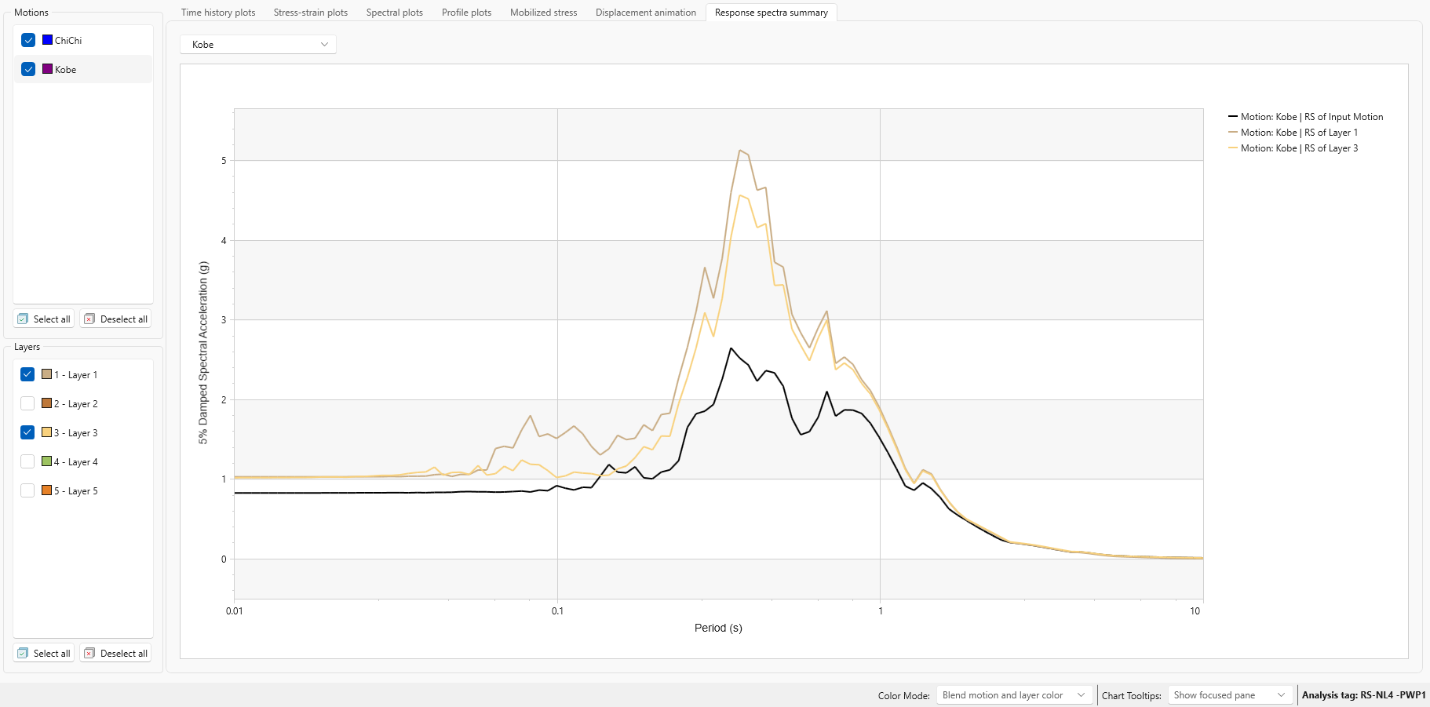
Task: Click the 2 - Layer 2 label
Action: click(76, 403)
